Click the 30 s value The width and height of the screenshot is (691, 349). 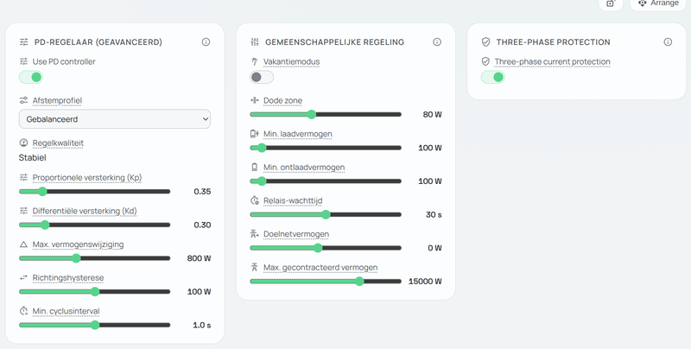click(434, 214)
